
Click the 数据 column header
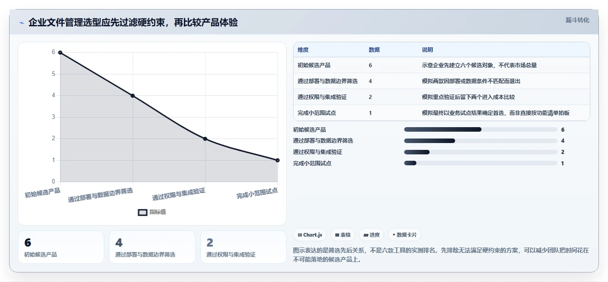click(374, 50)
